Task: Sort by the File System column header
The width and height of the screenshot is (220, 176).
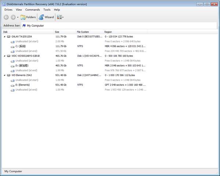Action: coord(90,32)
